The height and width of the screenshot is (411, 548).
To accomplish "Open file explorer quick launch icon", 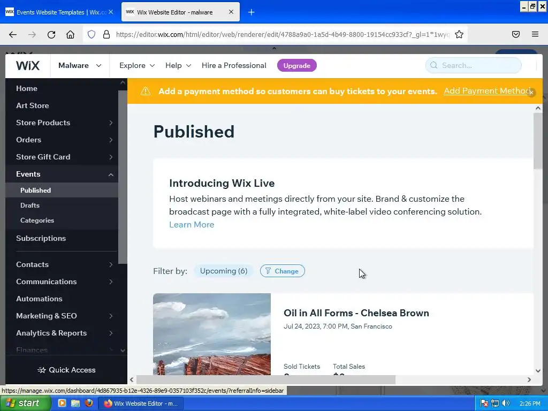I will [75, 403].
